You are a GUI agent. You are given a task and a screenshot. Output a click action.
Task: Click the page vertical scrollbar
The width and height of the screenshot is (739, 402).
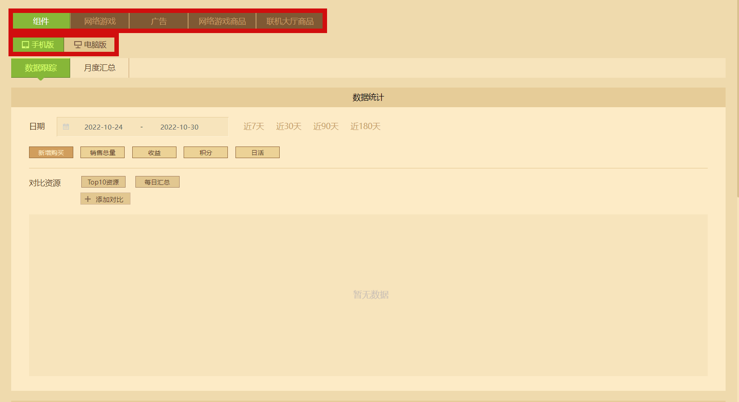point(738,98)
